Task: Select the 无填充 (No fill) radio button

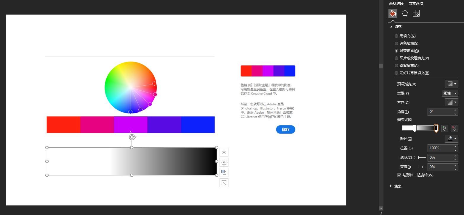Action: pyautogui.click(x=396, y=36)
